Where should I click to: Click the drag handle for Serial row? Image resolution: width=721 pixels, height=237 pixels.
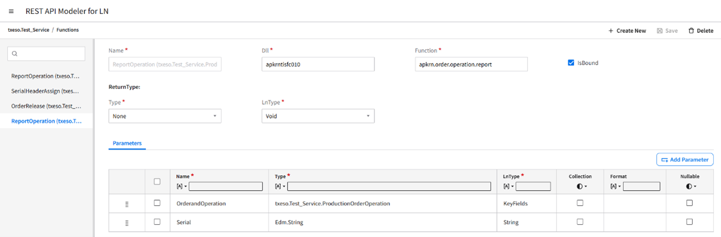(x=127, y=223)
